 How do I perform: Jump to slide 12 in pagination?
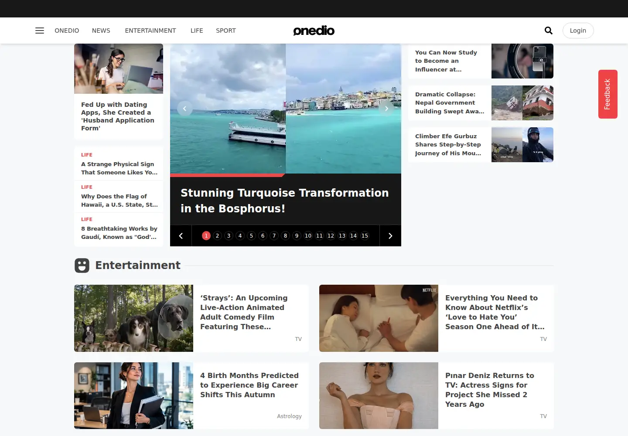coord(331,236)
